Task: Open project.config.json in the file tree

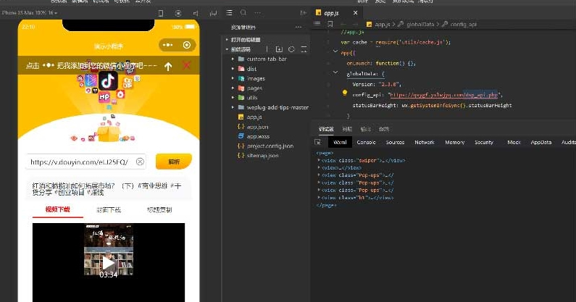Action: tap(270, 146)
